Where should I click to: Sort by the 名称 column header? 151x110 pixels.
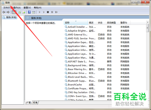(x=76, y=23)
